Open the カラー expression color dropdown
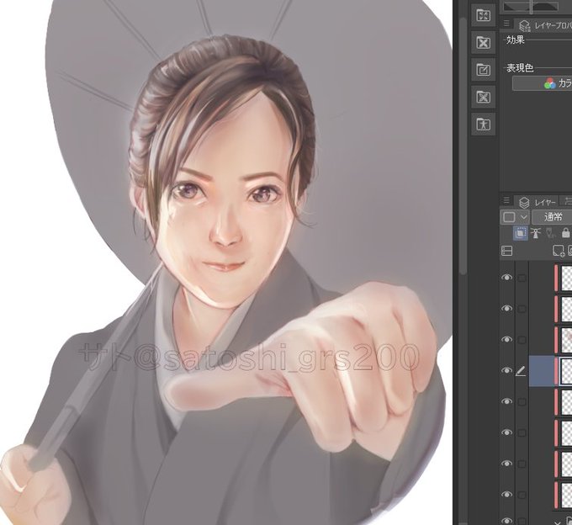The height and width of the screenshot is (525, 572). pyautogui.click(x=542, y=83)
